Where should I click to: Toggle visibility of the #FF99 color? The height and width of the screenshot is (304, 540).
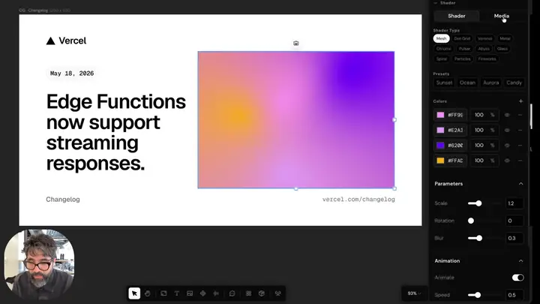click(x=507, y=115)
